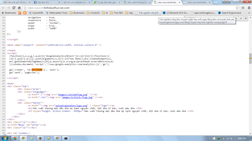252x141 pixels.
Task: Open the browser home page
Action: tap(19, 8)
